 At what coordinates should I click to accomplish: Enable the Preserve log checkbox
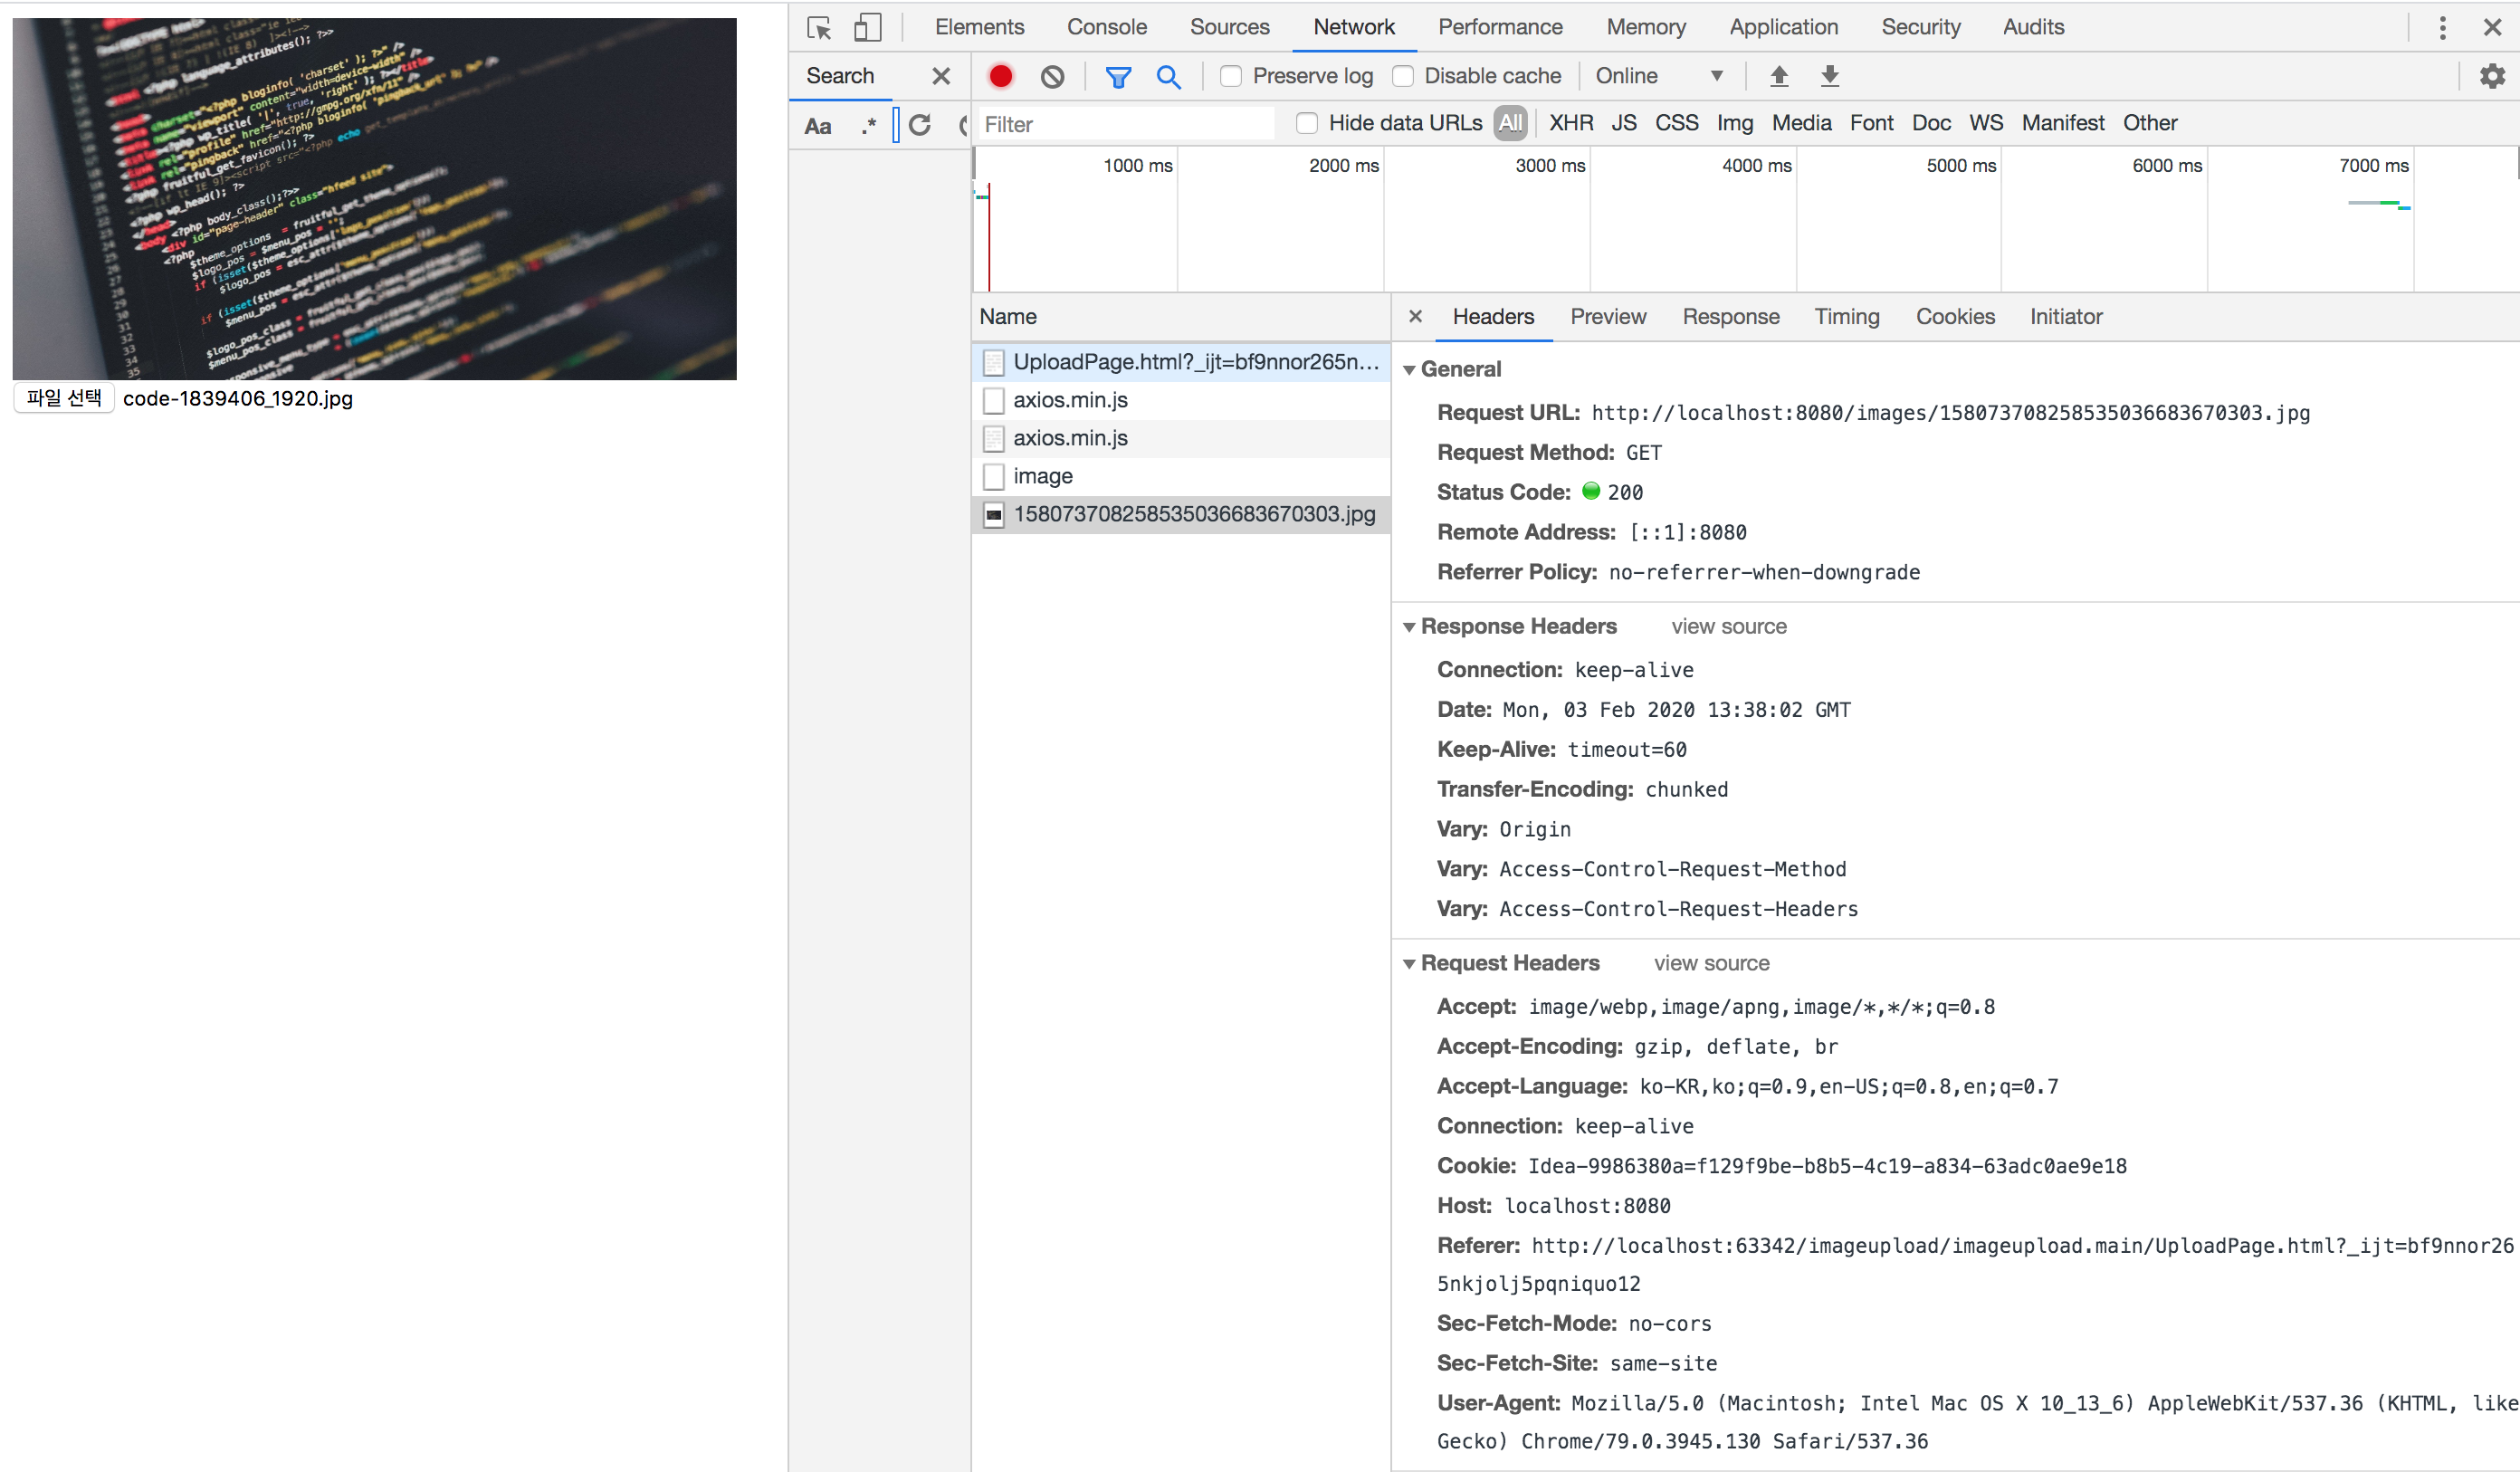click(1231, 76)
